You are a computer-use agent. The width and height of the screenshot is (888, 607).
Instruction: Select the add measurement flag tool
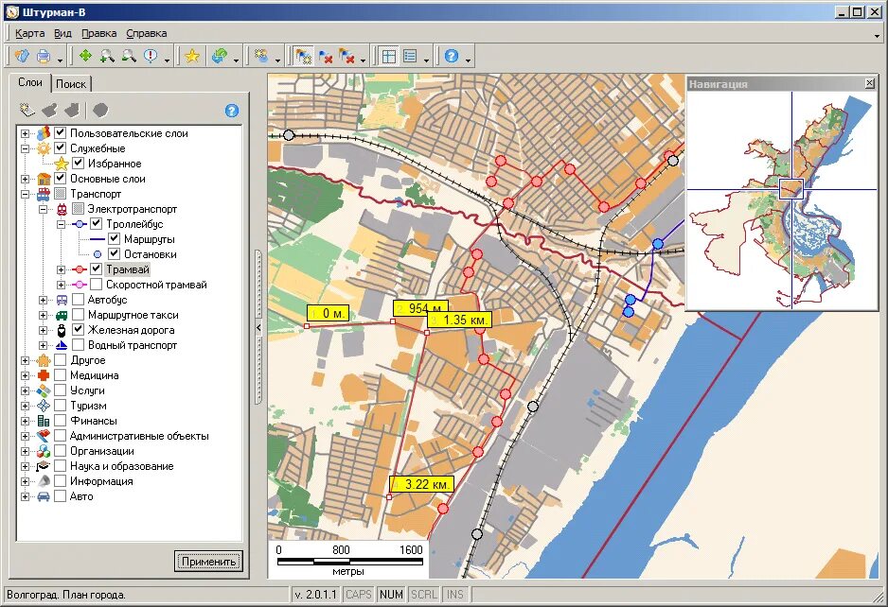pyautogui.click(x=303, y=56)
